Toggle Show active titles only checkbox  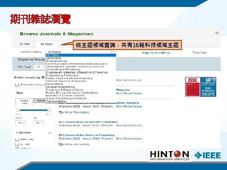pyautogui.click(x=17, y=85)
